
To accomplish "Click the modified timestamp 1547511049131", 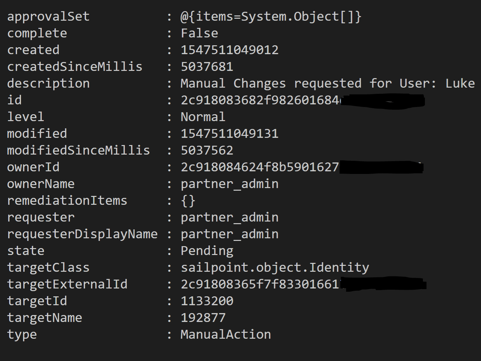I will coord(230,134).
